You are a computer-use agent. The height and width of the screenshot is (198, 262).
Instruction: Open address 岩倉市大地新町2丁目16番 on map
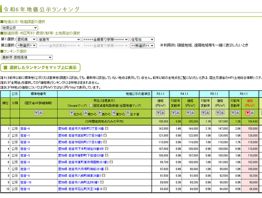81,129
